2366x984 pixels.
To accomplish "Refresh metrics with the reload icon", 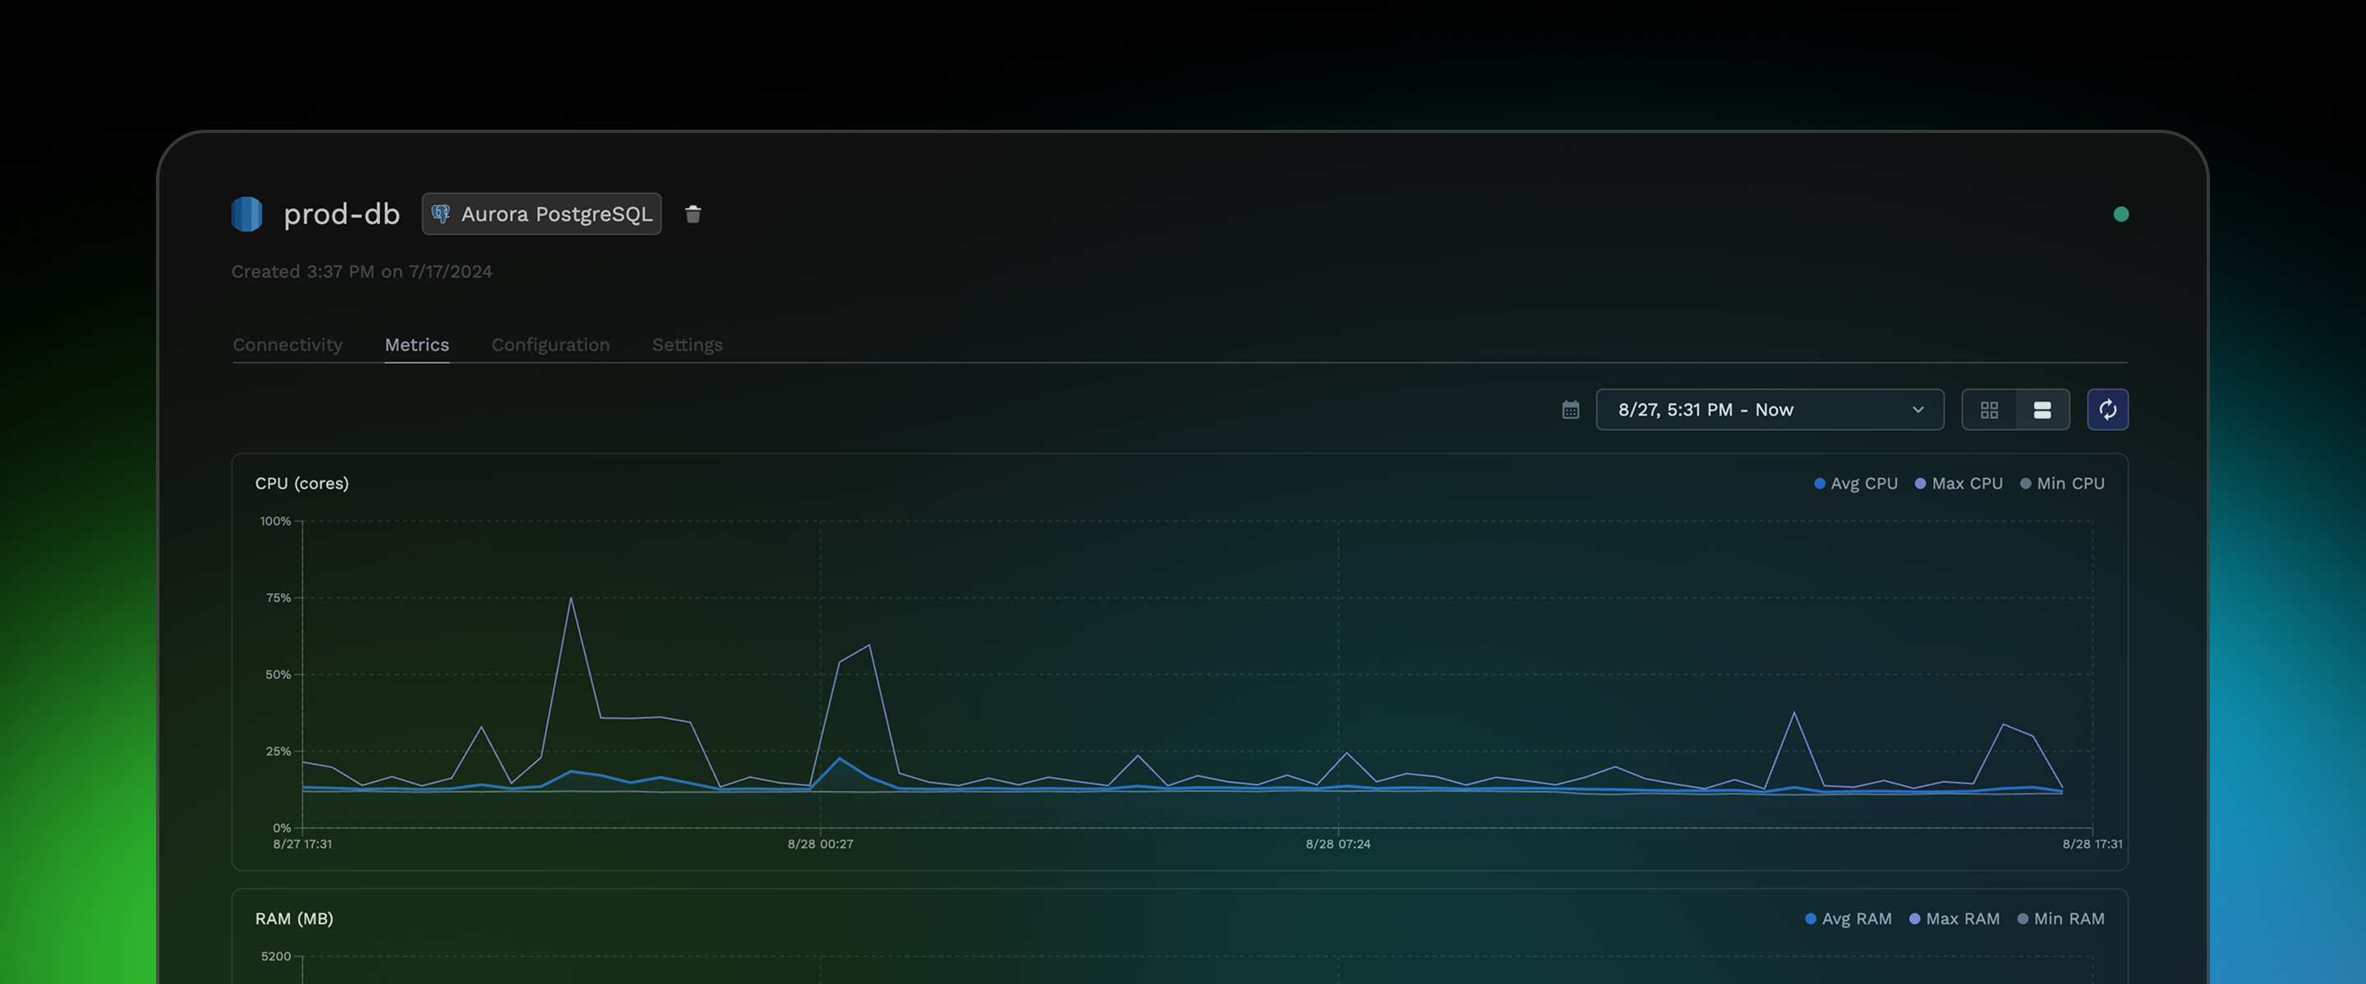I will click(2107, 409).
